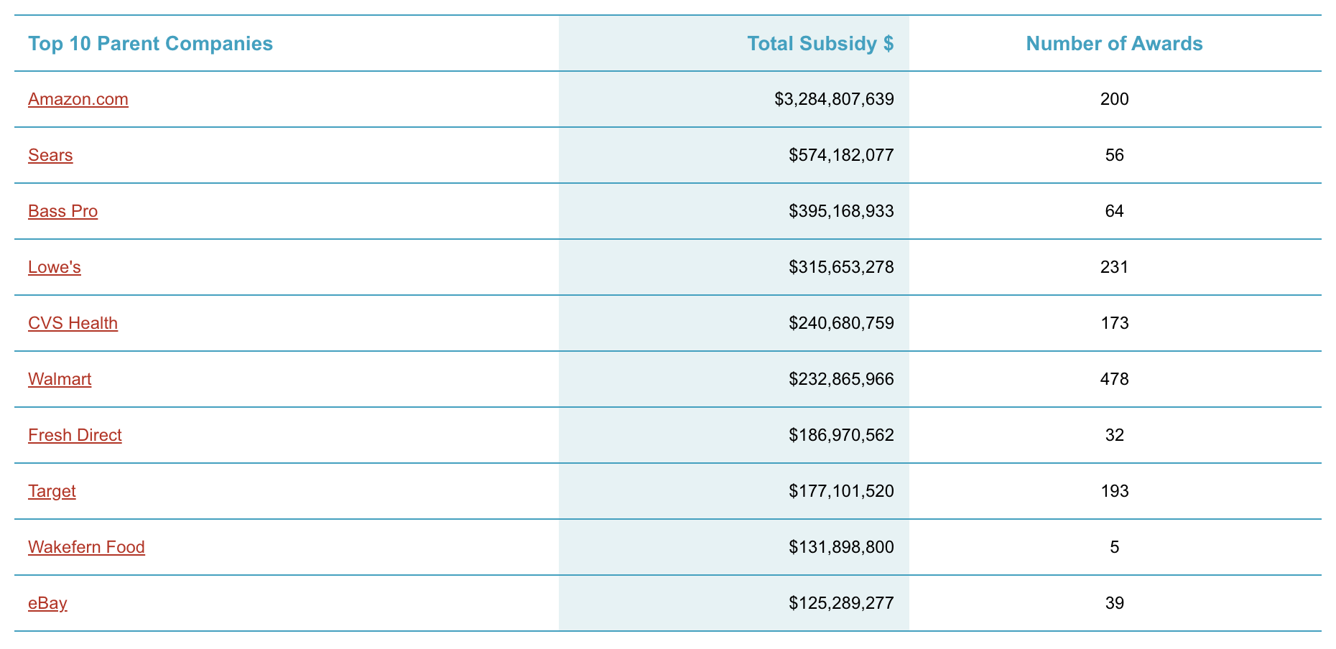Select Amazon's $3,284,807,639 subsidy cell
This screenshot has width=1336, height=649.
(834, 99)
